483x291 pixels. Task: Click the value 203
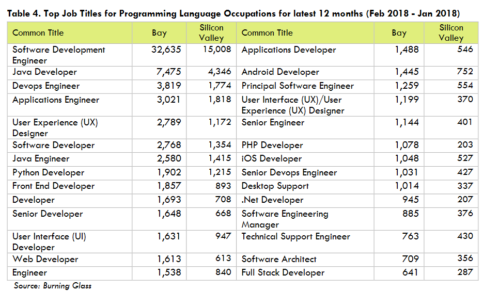465,144
